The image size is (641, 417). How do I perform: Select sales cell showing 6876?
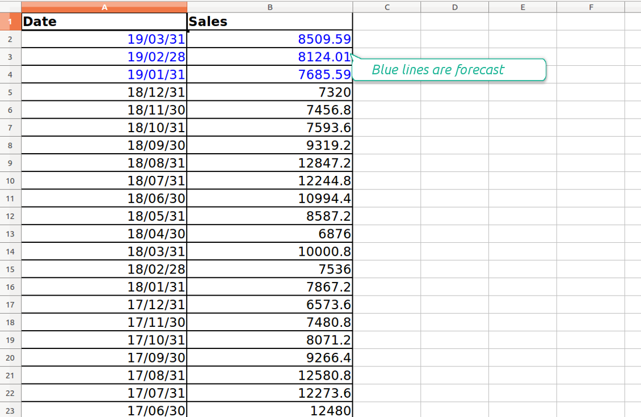coord(270,233)
